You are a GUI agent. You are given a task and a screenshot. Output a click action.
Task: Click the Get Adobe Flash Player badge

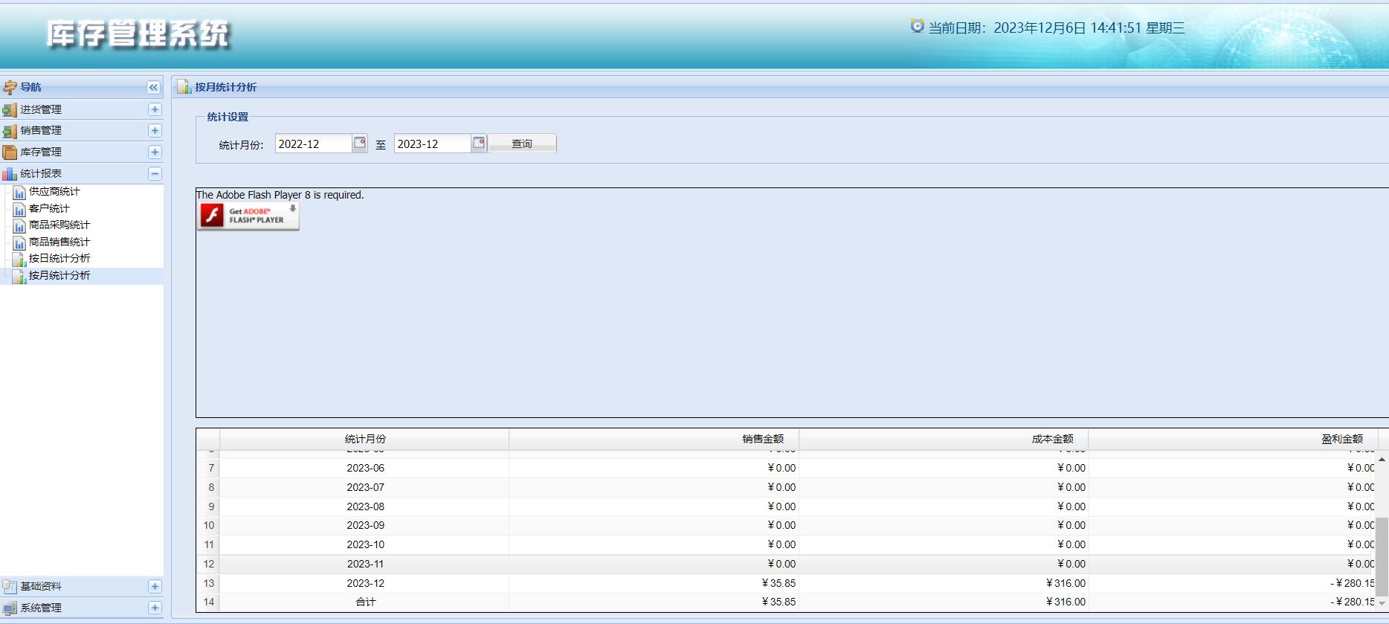pyautogui.click(x=248, y=216)
